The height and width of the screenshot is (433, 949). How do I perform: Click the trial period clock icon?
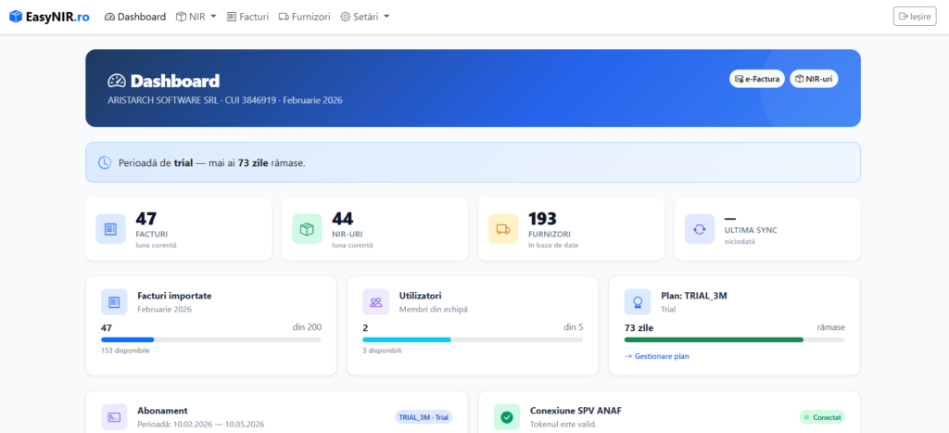[105, 162]
